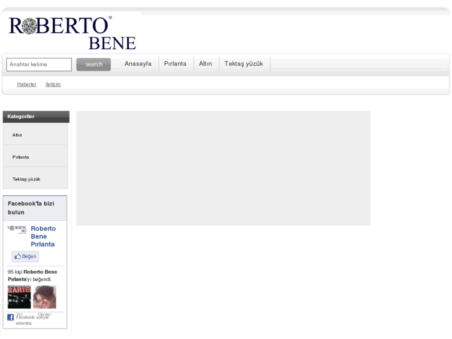This screenshot has width=452, height=339.
Task: Click the Facebook'ta bizi bulun heading
Action: 31,208
